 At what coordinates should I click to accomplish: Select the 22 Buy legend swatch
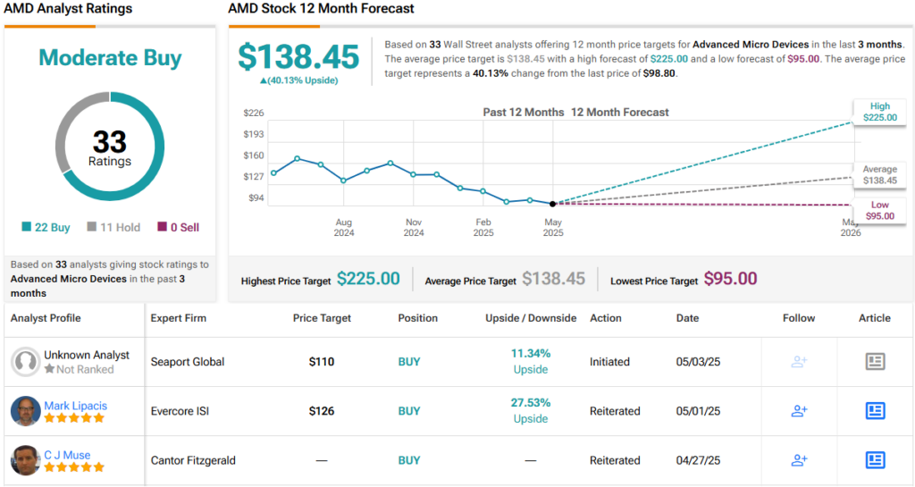(x=26, y=226)
